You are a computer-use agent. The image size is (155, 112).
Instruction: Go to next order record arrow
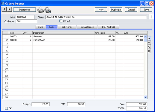[9, 9]
